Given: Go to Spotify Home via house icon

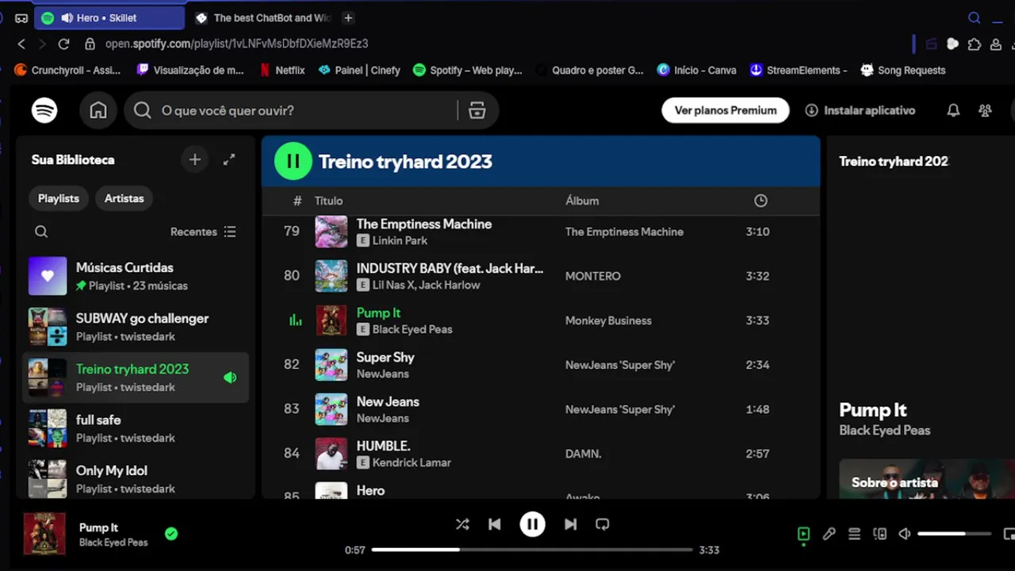Looking at the screenshot, I should (x=98, y=110).
